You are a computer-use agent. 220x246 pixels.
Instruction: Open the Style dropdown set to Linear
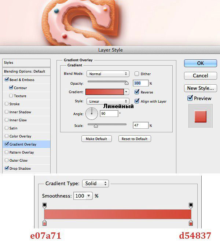click(108, 101)
